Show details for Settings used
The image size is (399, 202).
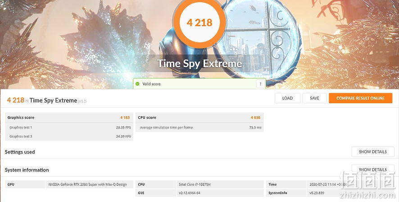click(x=373, y=152)
